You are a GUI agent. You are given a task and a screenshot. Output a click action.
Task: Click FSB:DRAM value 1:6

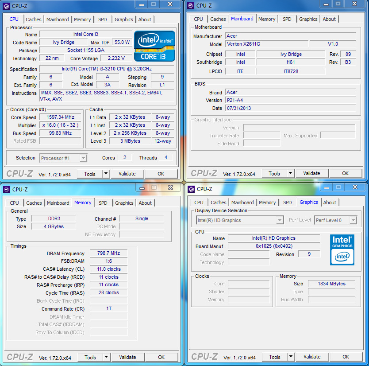[109, 261]
